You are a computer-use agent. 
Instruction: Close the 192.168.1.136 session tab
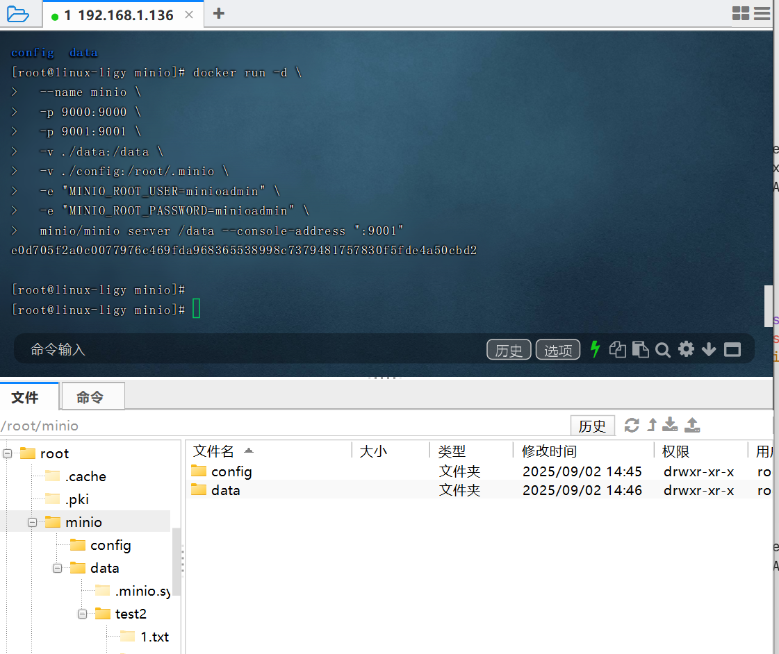189,15
